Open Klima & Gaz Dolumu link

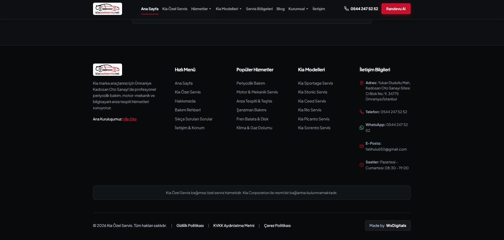click(254, 128)
